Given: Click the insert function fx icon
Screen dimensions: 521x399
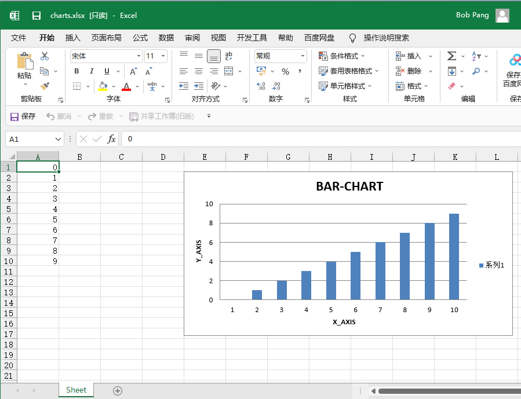Looking at the screenshot, I should pyautogui.click(x=111, y=139).
